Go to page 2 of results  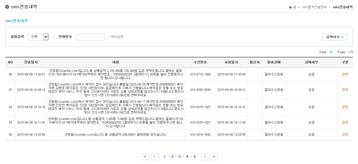tap(172, 157)
